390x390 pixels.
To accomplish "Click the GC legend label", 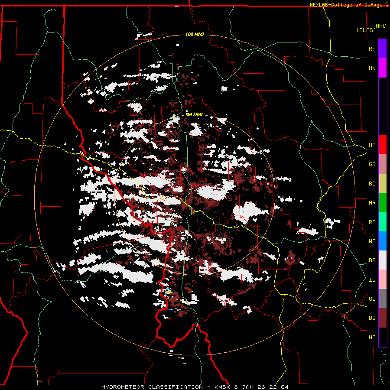I will point(372,299).
